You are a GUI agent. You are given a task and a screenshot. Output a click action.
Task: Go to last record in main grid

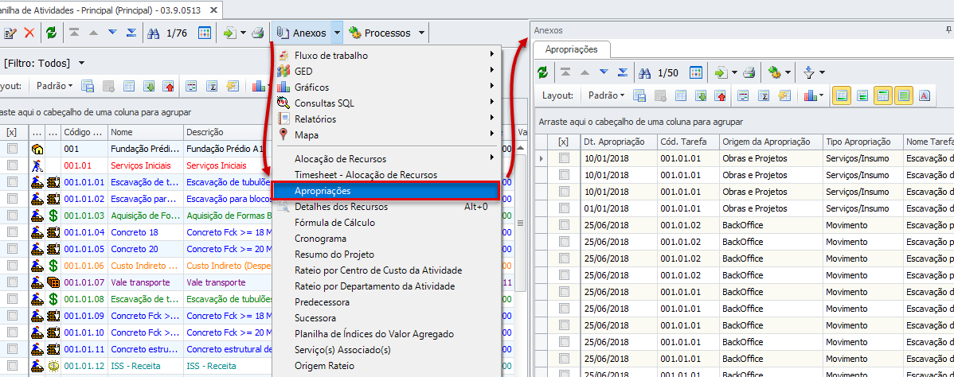pos(131,33)
